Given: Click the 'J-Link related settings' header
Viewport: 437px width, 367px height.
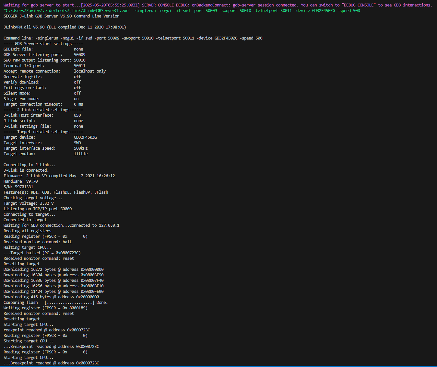Looking at the screenshot, I should click(x=43, y=110).
